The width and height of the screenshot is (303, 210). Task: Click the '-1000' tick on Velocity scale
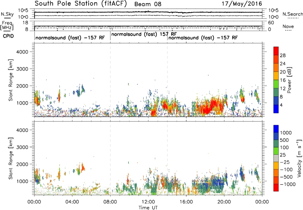[287, 184]
